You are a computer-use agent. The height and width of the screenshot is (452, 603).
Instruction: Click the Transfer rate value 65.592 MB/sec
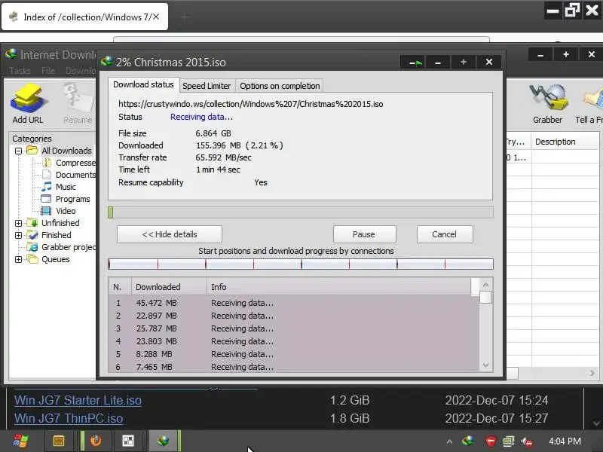click(x=223, y=157)
